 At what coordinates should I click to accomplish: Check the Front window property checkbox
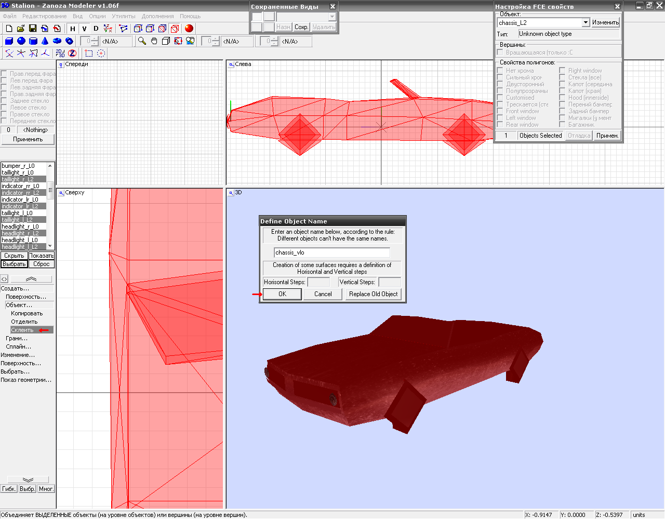click(x=500, y=111)
